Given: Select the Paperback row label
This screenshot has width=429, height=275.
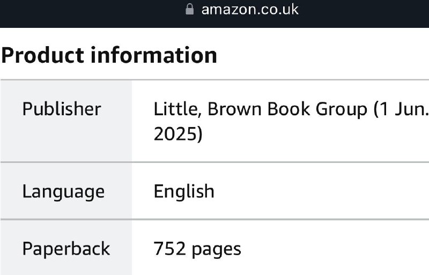Looking at the screenshot, I should (66, 249).
